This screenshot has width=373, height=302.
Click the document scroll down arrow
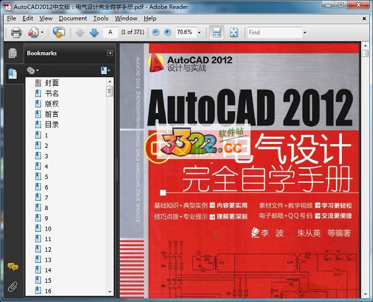pos(366,295)
